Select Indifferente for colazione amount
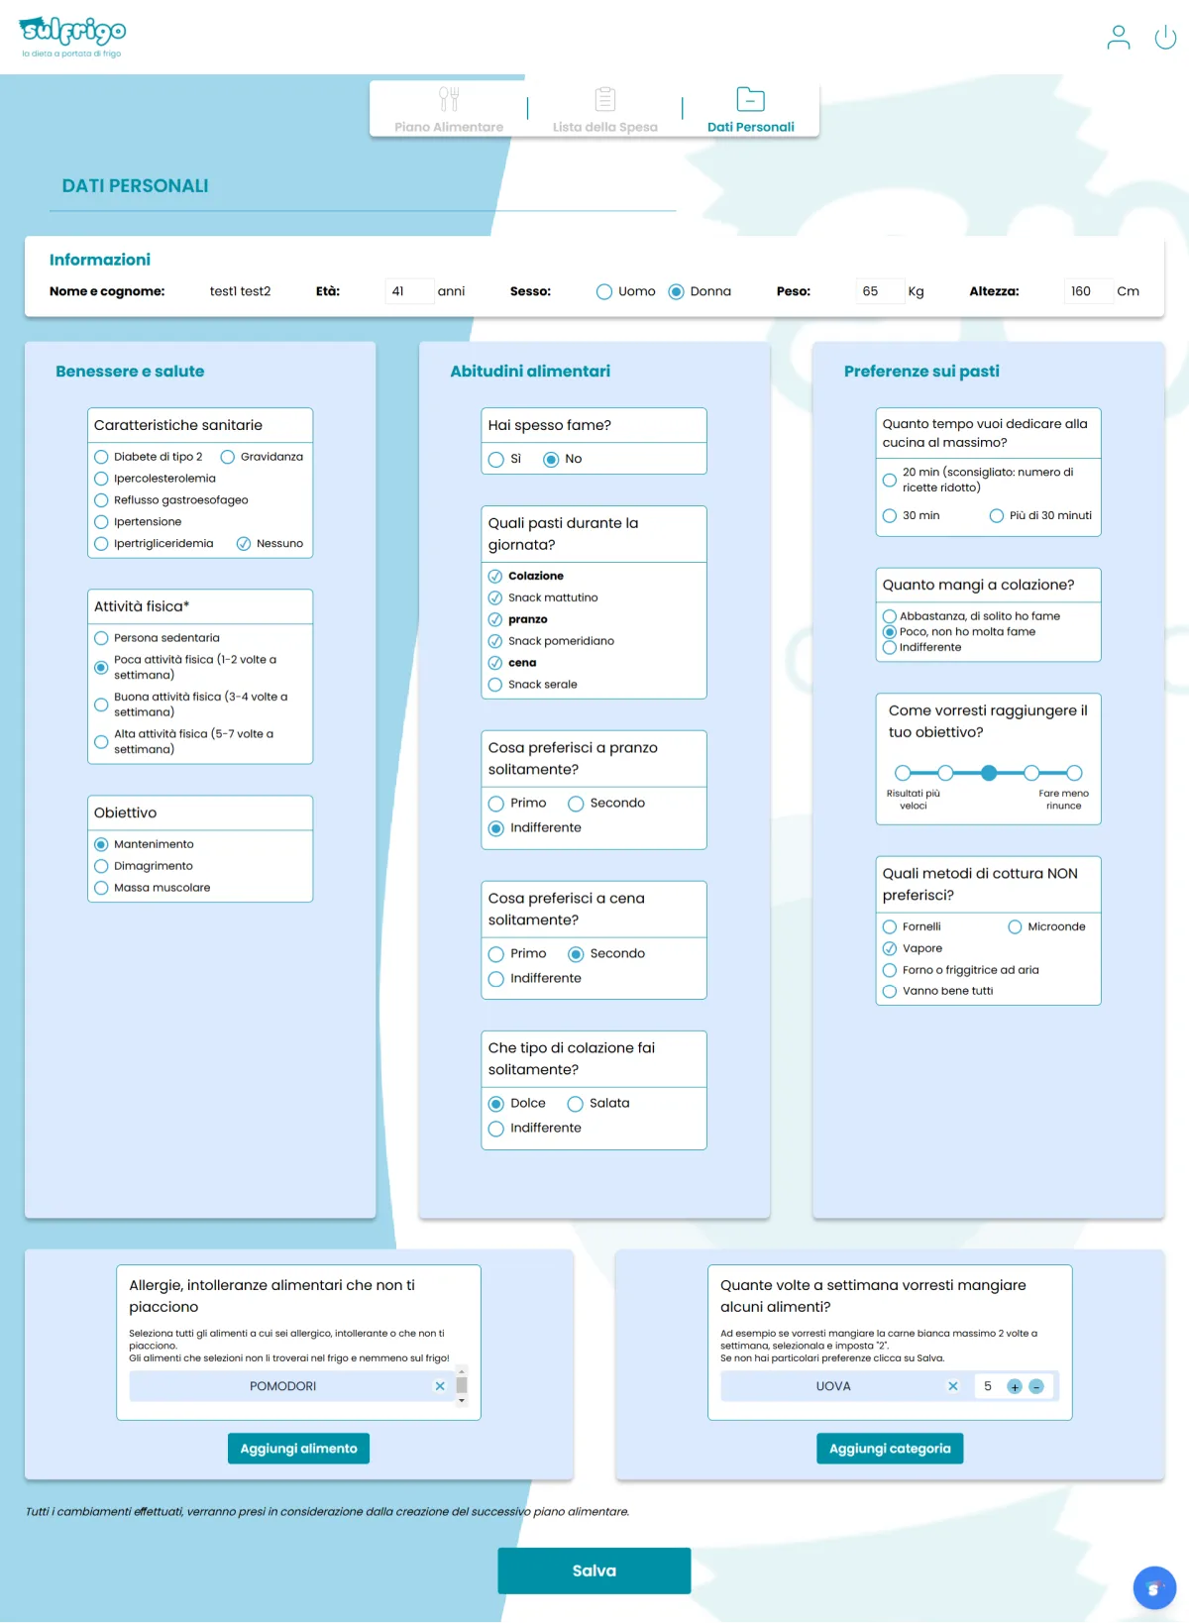 [x=890, y=648]
